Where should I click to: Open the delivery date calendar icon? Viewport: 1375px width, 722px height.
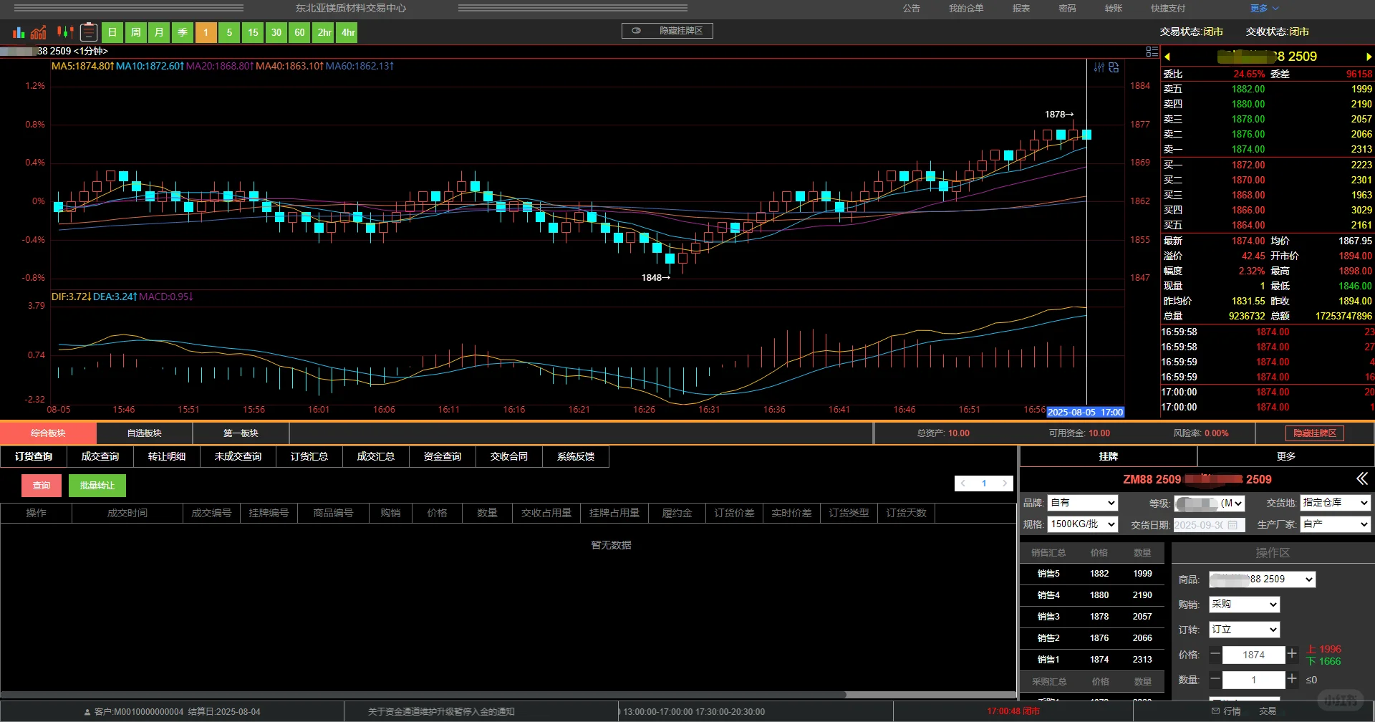(x=1232, y=525)
